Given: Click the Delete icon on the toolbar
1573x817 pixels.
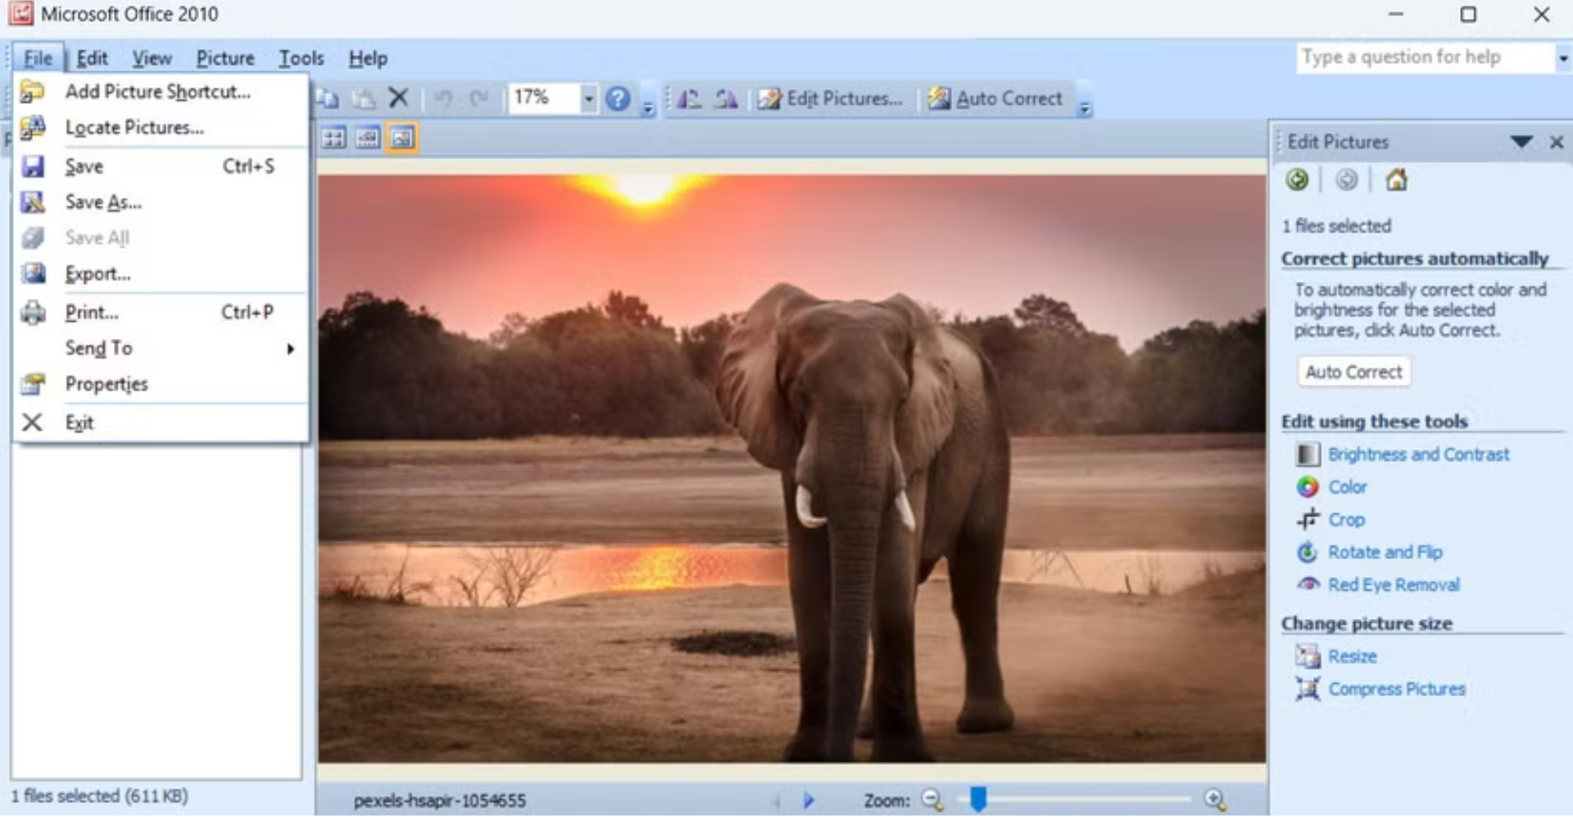Looking at the screenshot, I should [399, 97].
